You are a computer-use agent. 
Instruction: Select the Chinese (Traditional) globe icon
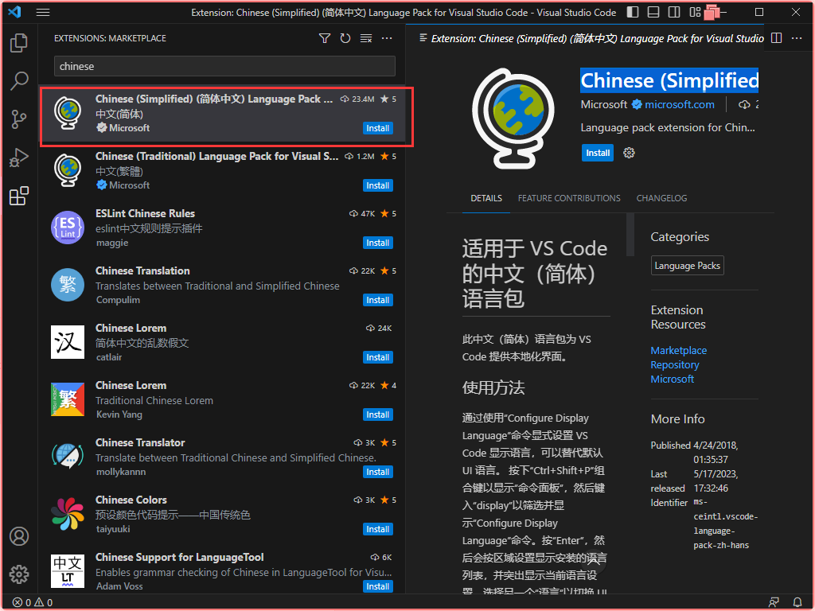click(x=68, y=170)
